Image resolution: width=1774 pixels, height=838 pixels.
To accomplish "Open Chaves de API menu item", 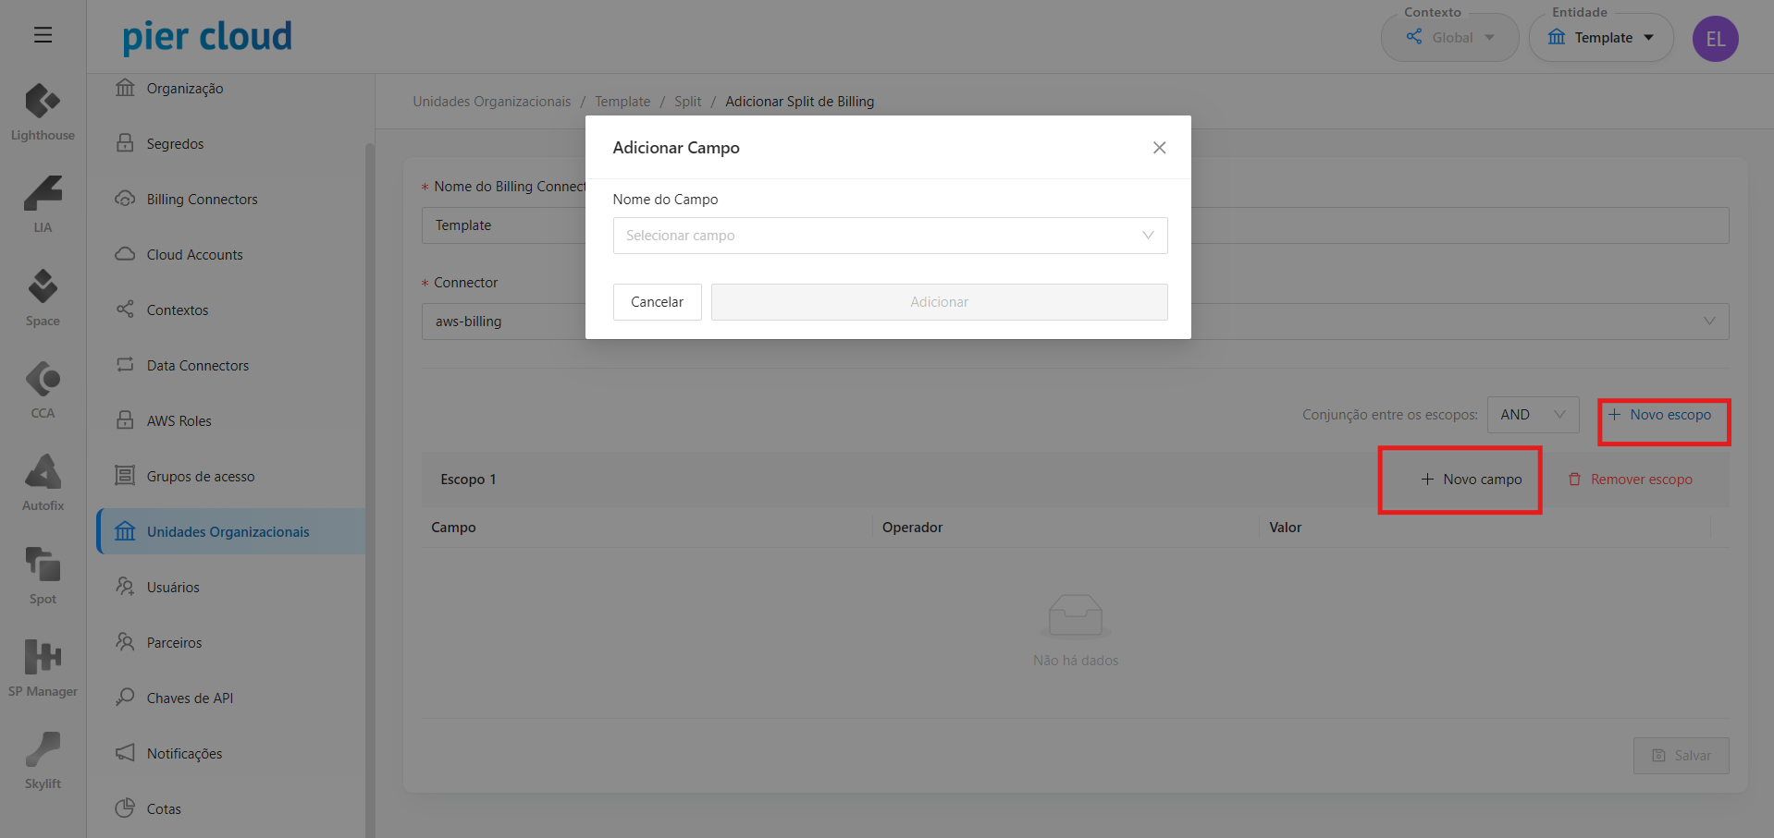I will pyautogui.click(x=190, y=698).
